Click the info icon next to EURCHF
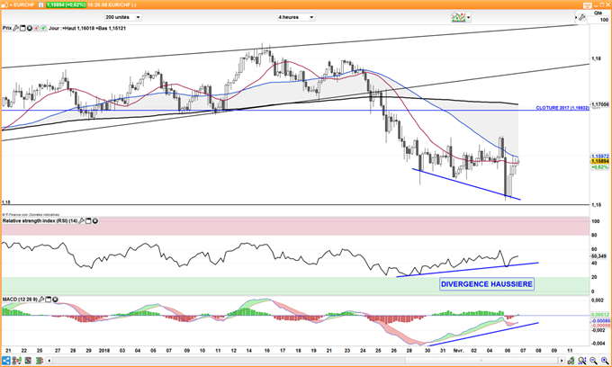The width and height of the screenshot is (612, 367). [40, 5]
